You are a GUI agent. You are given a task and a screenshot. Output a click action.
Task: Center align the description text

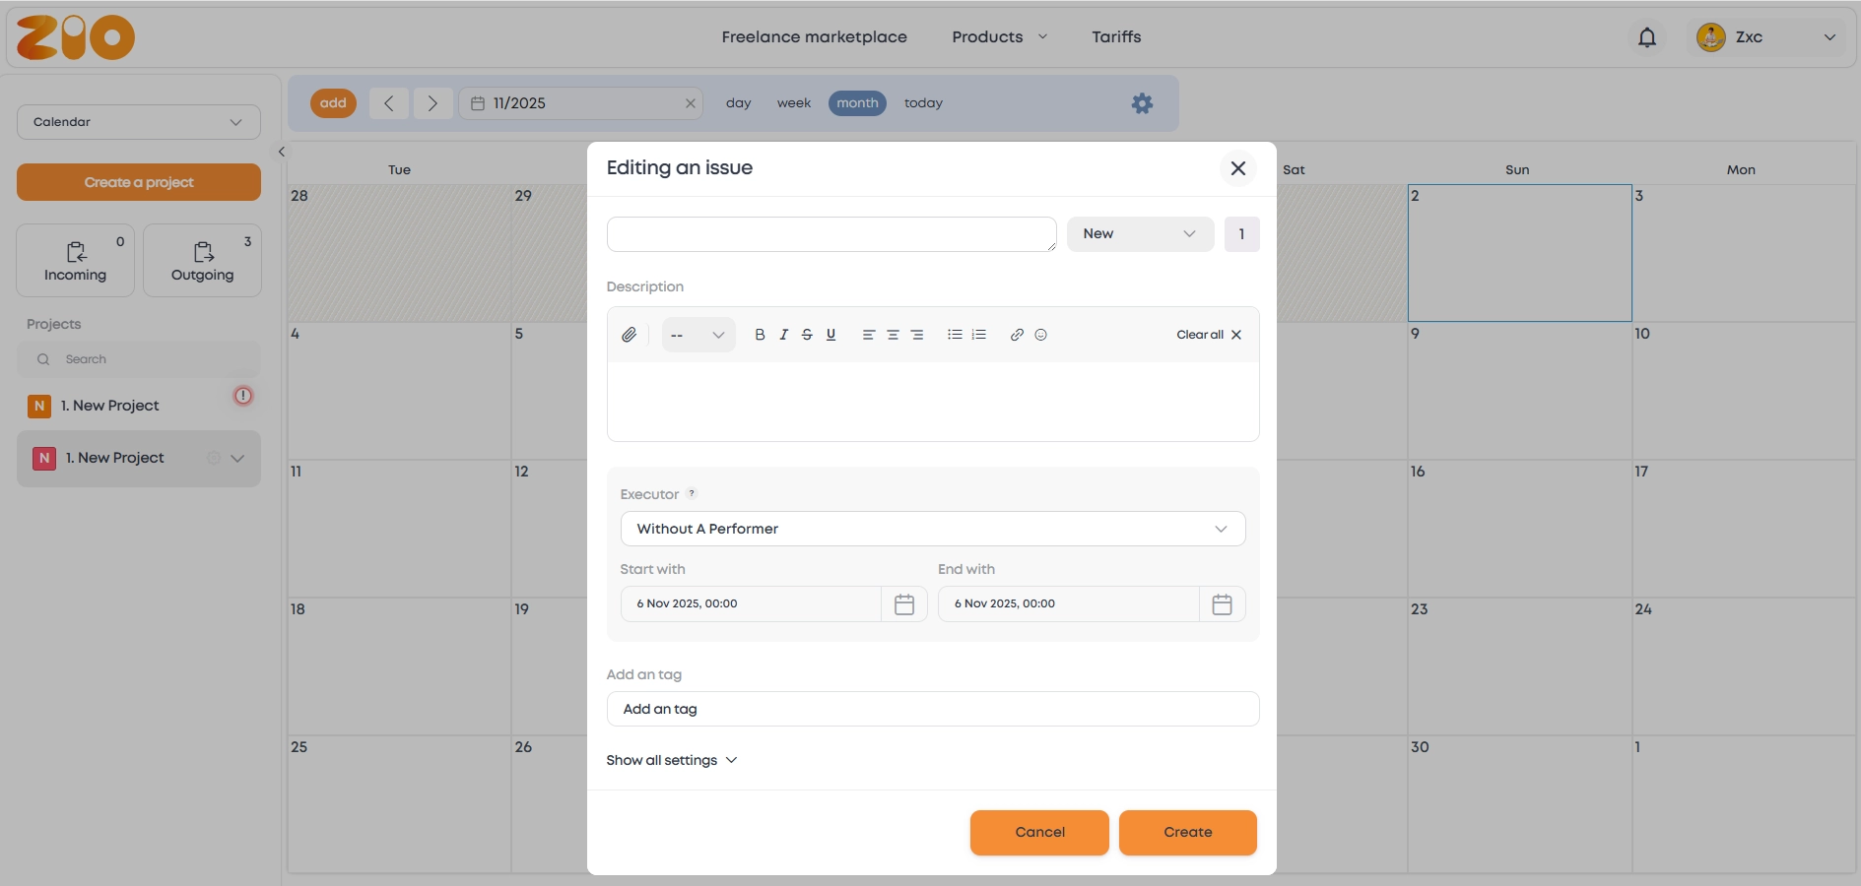tap(893, 335)
